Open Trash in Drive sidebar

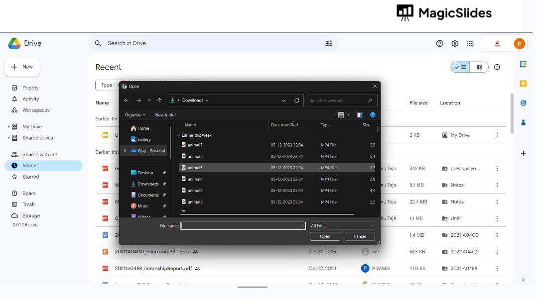28,204
